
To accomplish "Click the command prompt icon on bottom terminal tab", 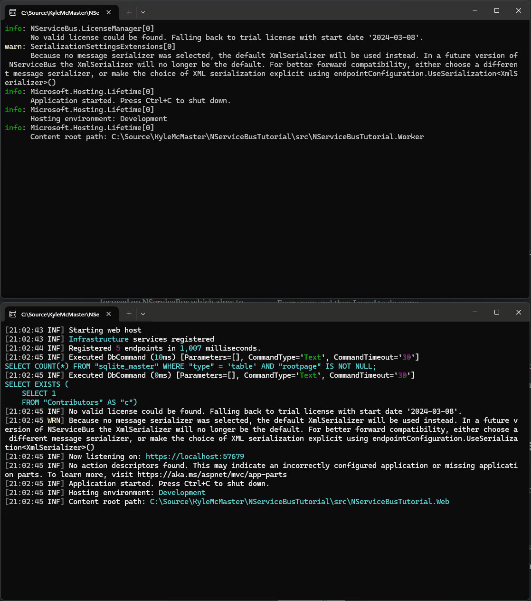I will (13, 314).
